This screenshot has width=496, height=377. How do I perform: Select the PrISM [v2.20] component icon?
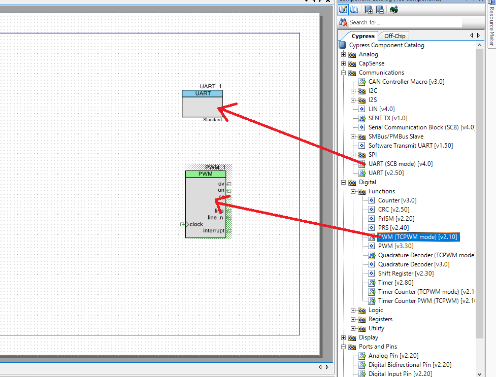coord(372,219)
